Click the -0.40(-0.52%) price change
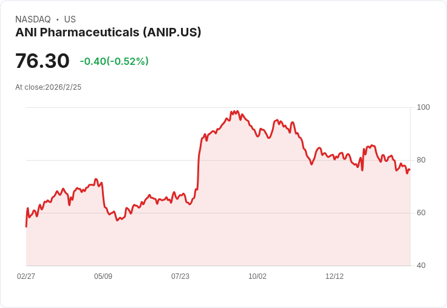Screen dimensions: 447x308 coord(114,61)
